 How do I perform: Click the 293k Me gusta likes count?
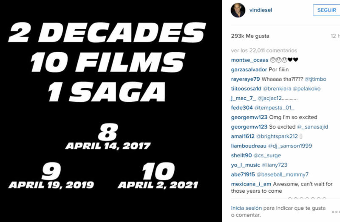coord(250,36)
